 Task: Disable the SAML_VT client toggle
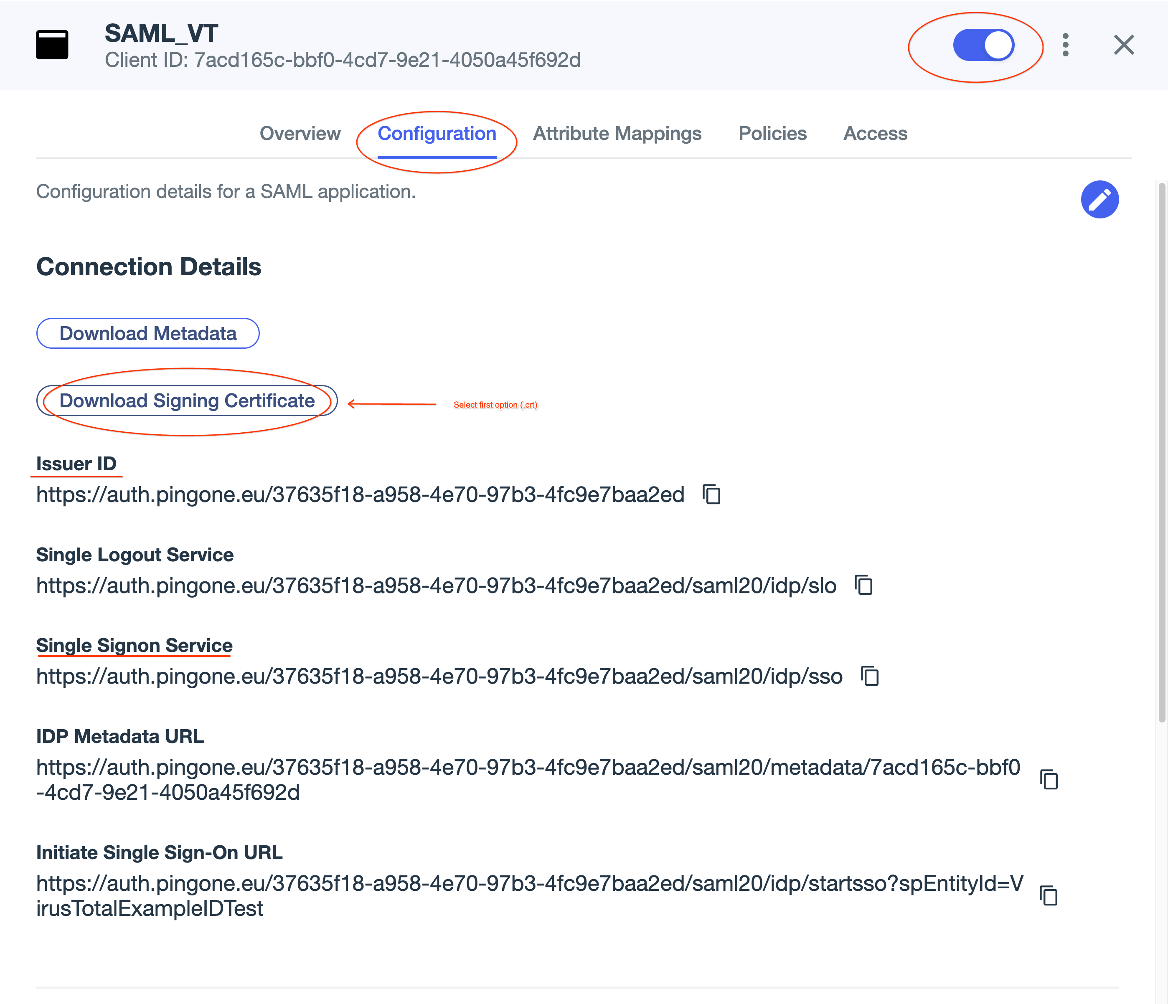pos(983,44)
